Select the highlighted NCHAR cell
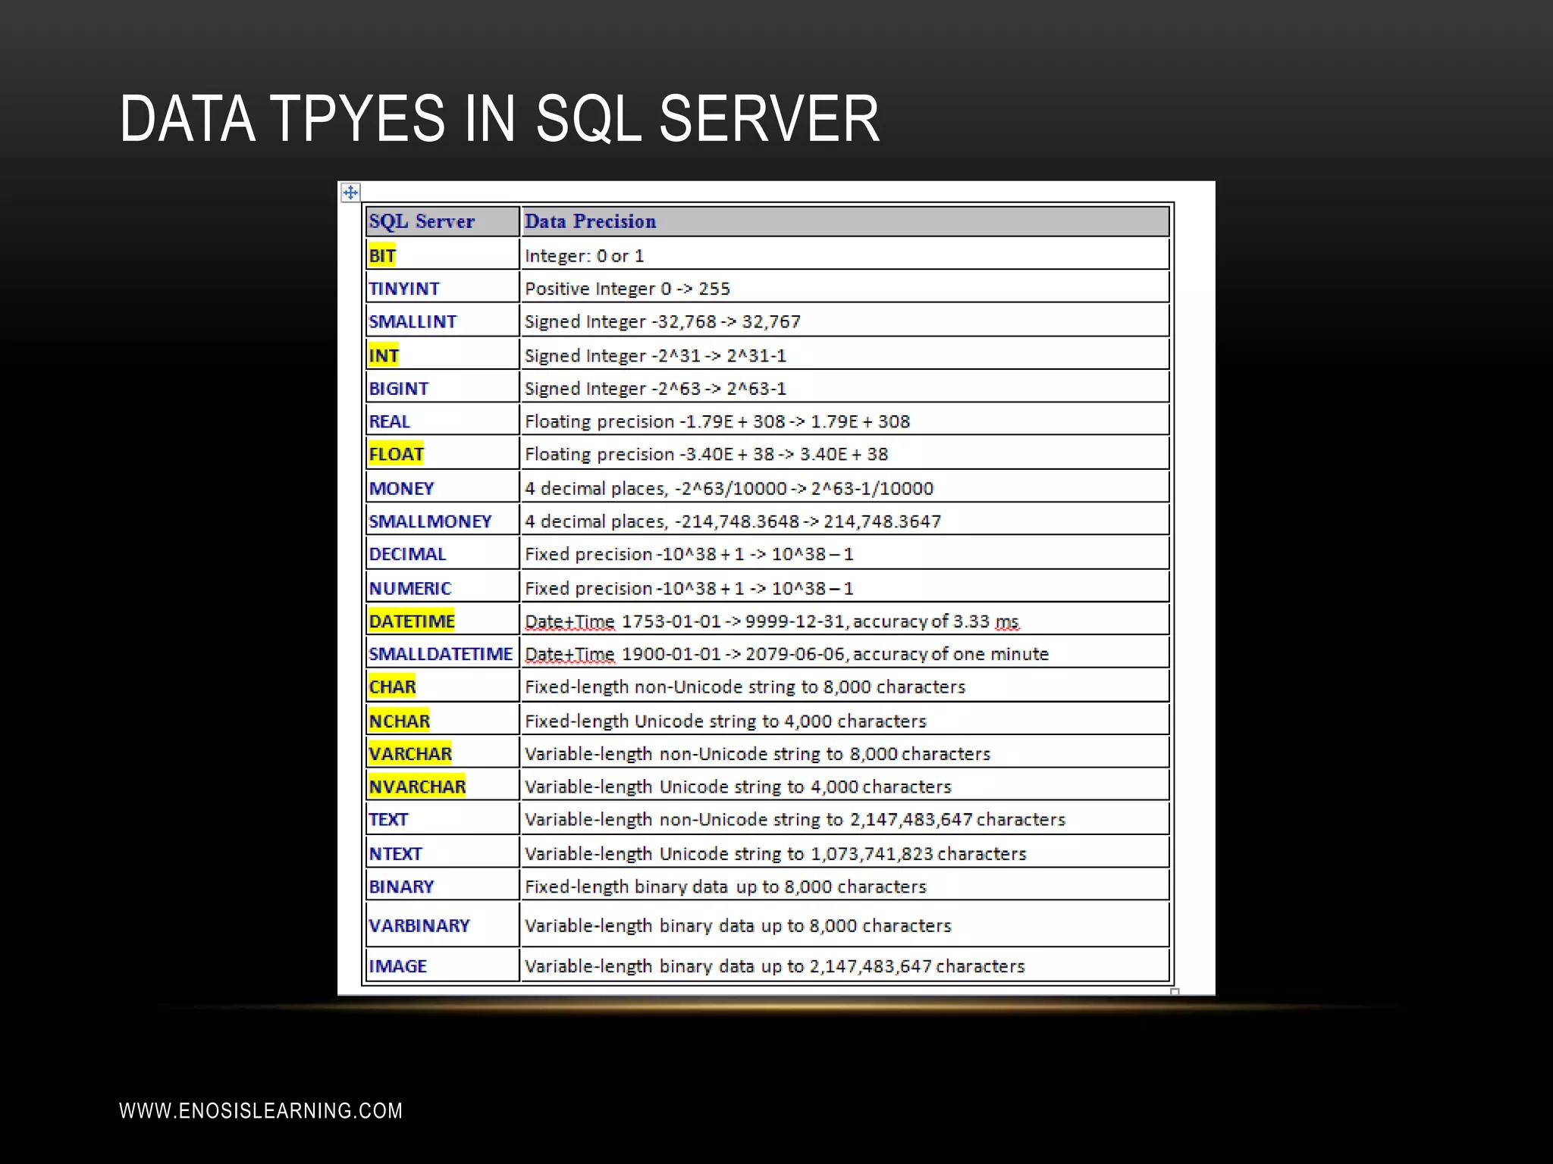 click(x=443, y=720)
